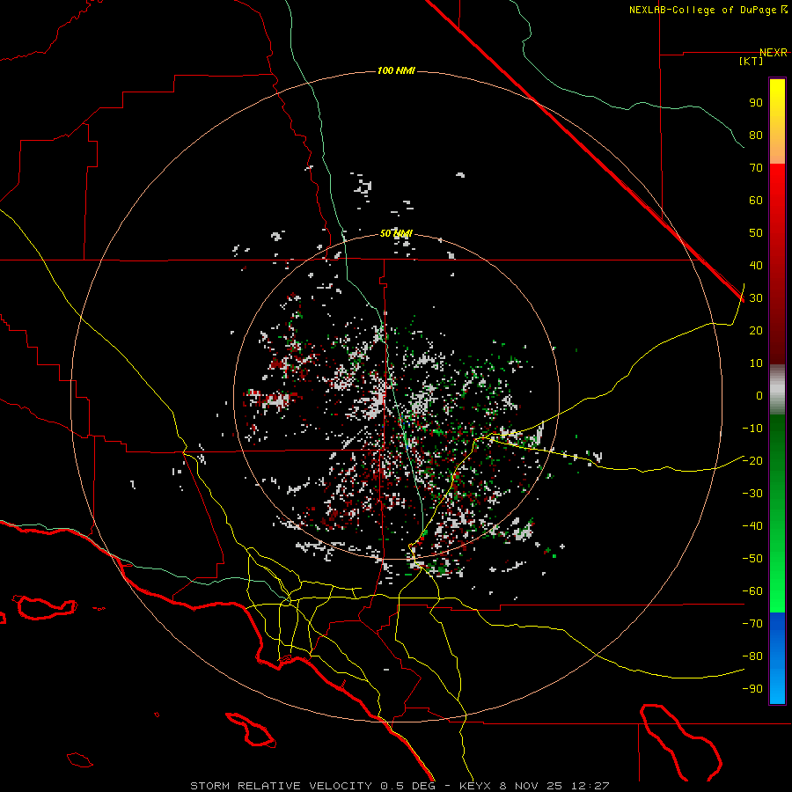Click the 20 value on the velocity scale
The width and height of the screenshot is (792, 792).
(x=756, y=330)
